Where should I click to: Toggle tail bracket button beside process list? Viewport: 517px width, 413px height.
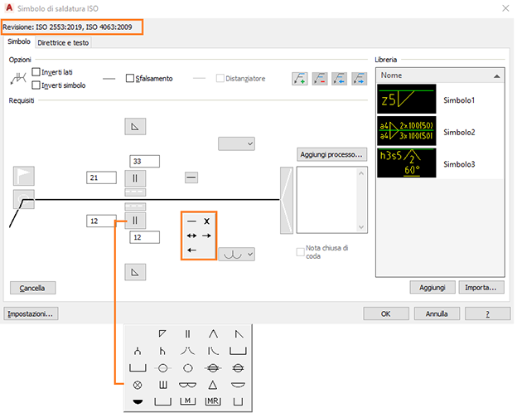(287, 201)
